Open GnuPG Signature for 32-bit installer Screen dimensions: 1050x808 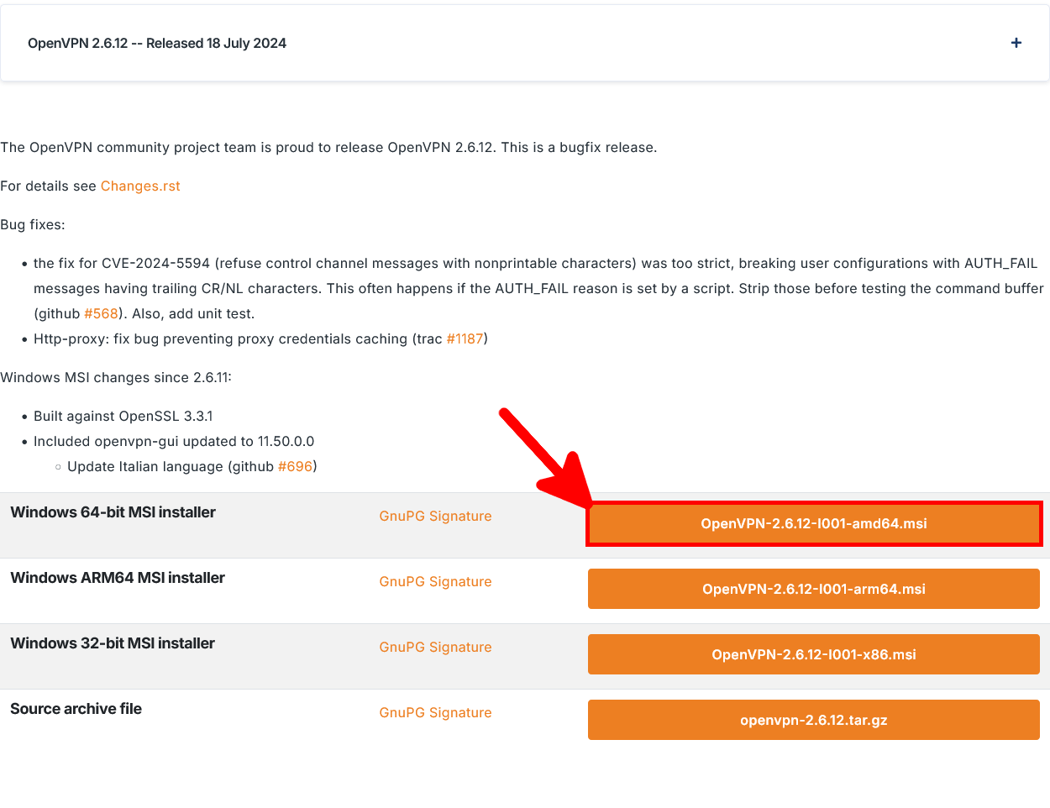435,647
